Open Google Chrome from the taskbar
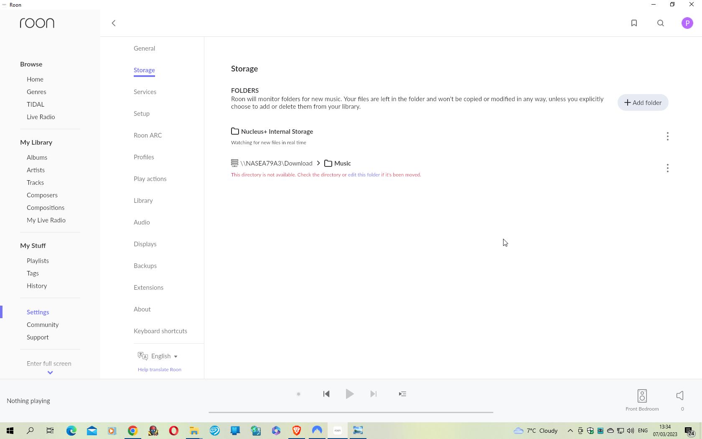 point(132,431)
